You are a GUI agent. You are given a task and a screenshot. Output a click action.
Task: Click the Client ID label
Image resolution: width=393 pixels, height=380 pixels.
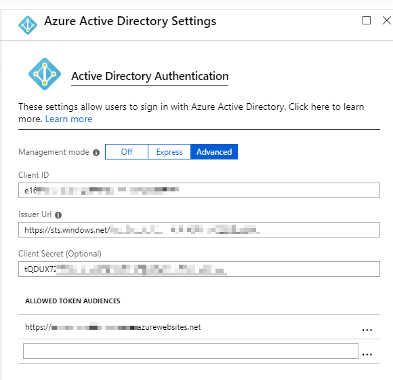click(x=34, y=175)
